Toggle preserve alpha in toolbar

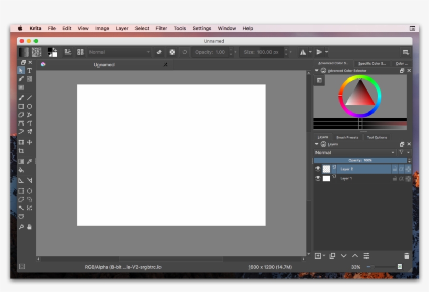(172, 52)
